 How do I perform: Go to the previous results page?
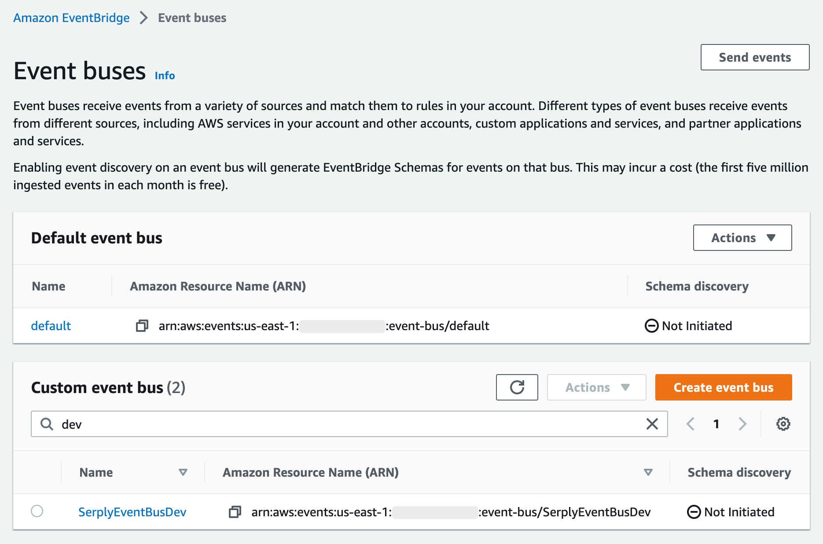click(x=691, y=424)
